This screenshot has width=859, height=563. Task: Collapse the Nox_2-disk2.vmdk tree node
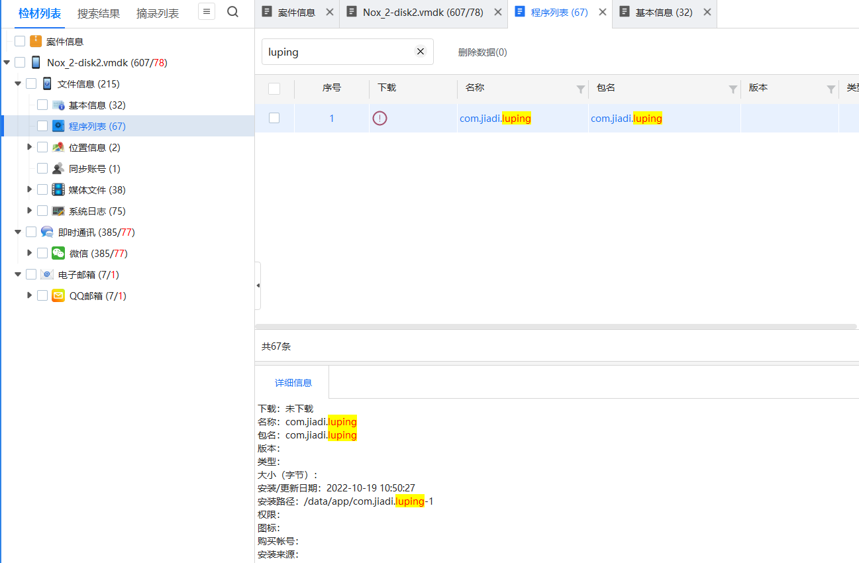point(7,63)
